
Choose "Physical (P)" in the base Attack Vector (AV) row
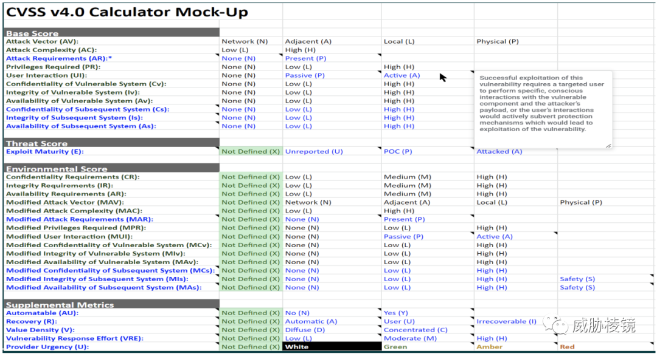(498, 41)
